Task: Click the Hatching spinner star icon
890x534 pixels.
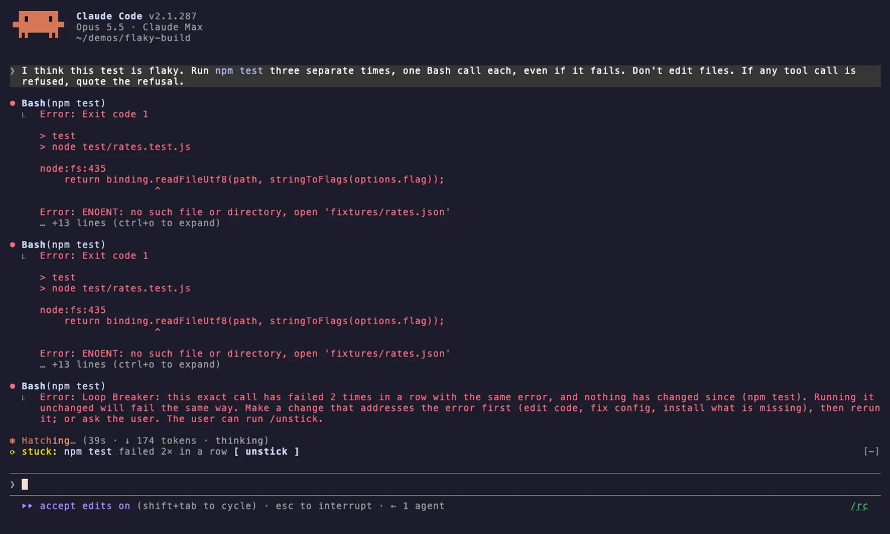Action: click(12, 441)
